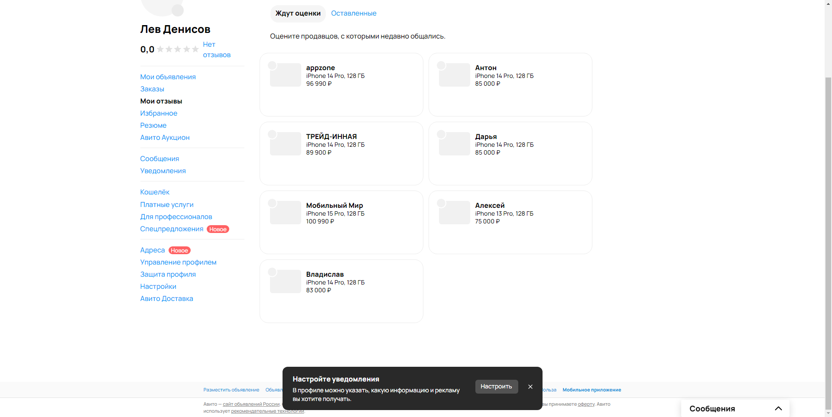Click the 75 000 ₽ price text
Viewport: 832px width, 417px height.
pyautogui.click(x=487, y=221)
